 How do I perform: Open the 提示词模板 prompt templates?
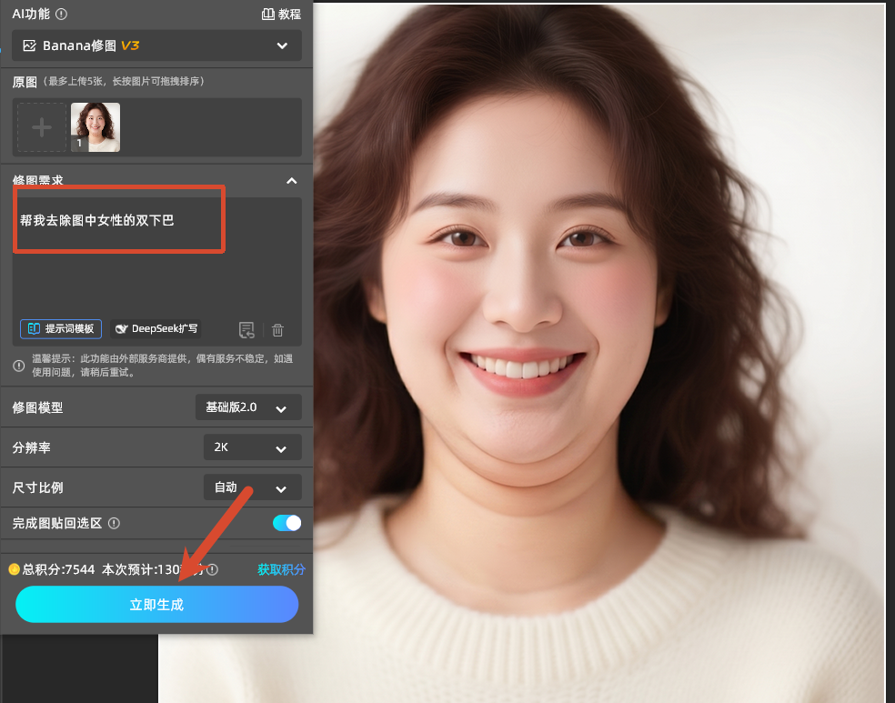(61, 329)
